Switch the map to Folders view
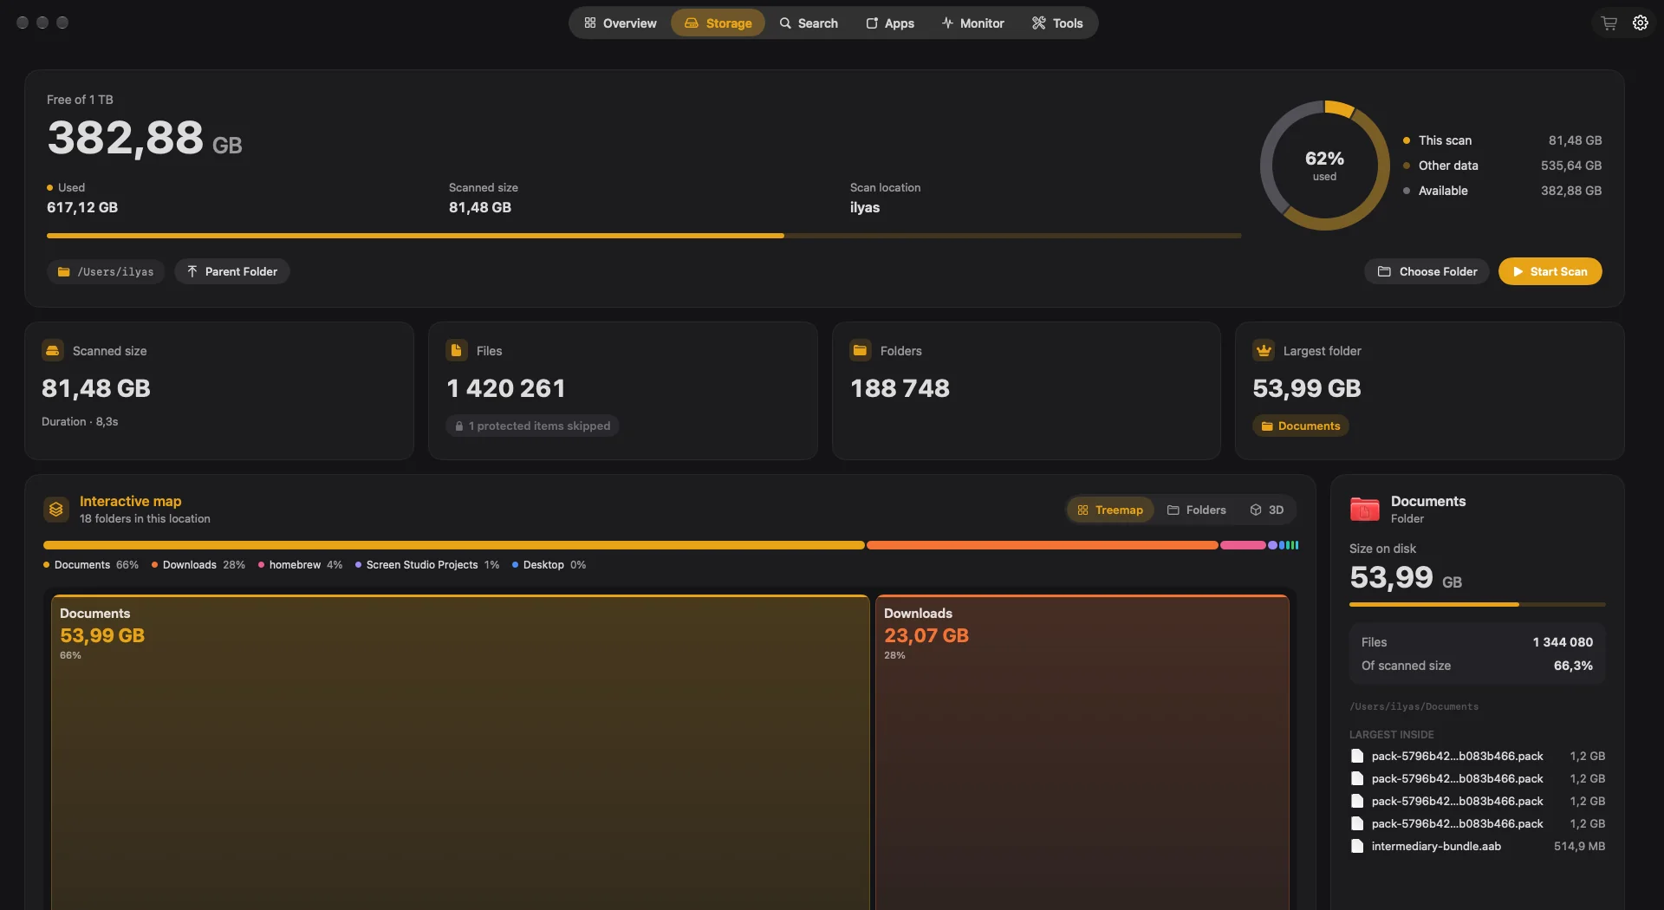Viewport: 1664px width, 910px height. (x=1197, y=510)
